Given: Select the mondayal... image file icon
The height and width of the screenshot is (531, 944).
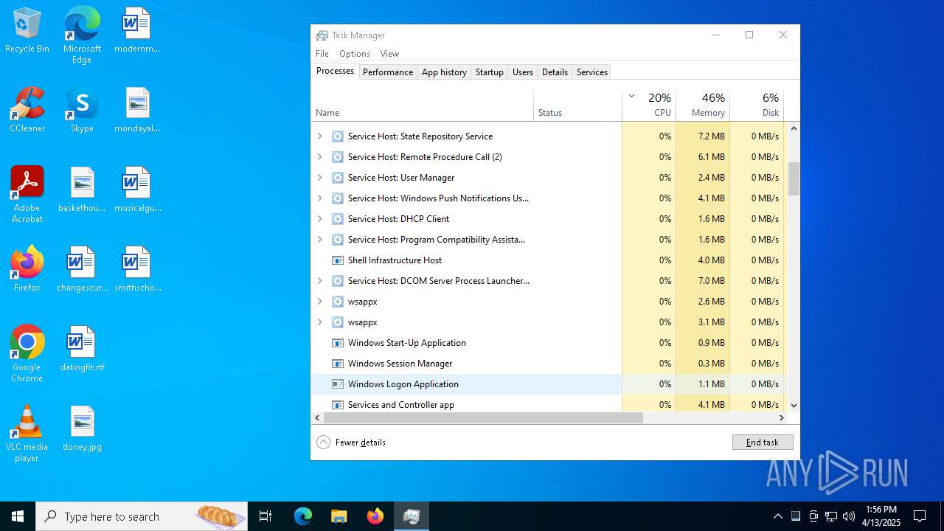Looking at the screenshot, I should (136, 110).
